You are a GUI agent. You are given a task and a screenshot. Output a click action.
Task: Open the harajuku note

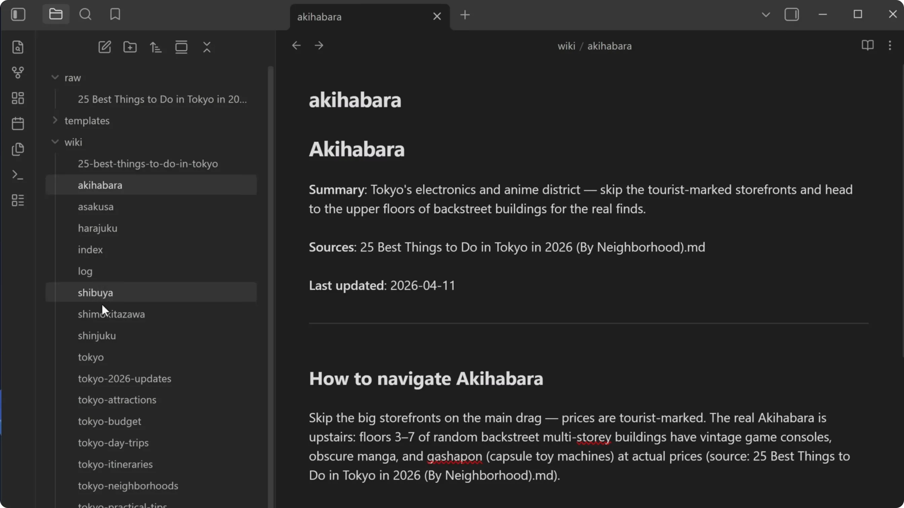click(151, 228)
